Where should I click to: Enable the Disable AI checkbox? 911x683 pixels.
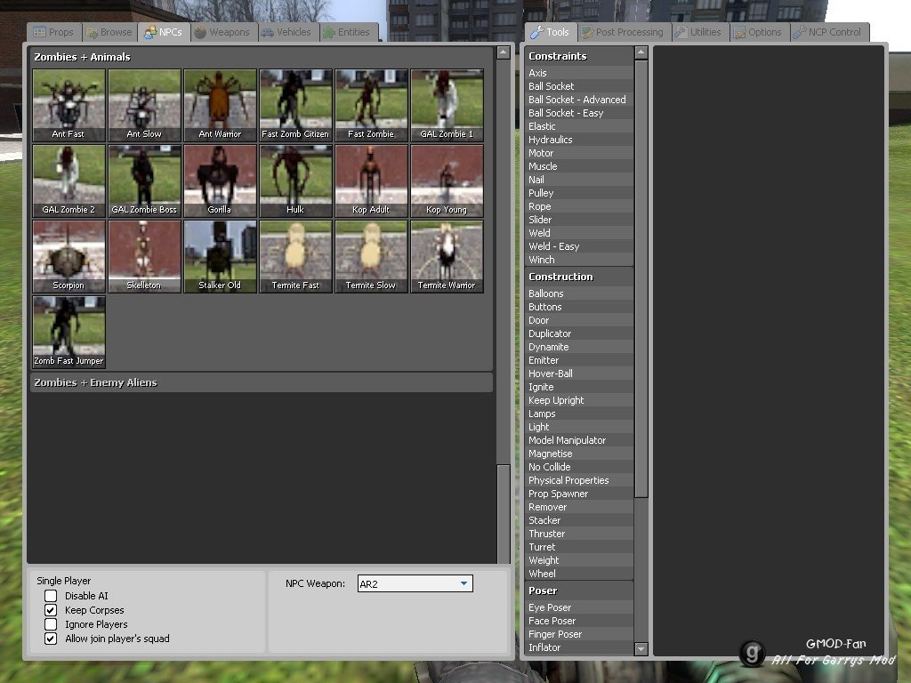pyautogui.click(x=51, y=595)
